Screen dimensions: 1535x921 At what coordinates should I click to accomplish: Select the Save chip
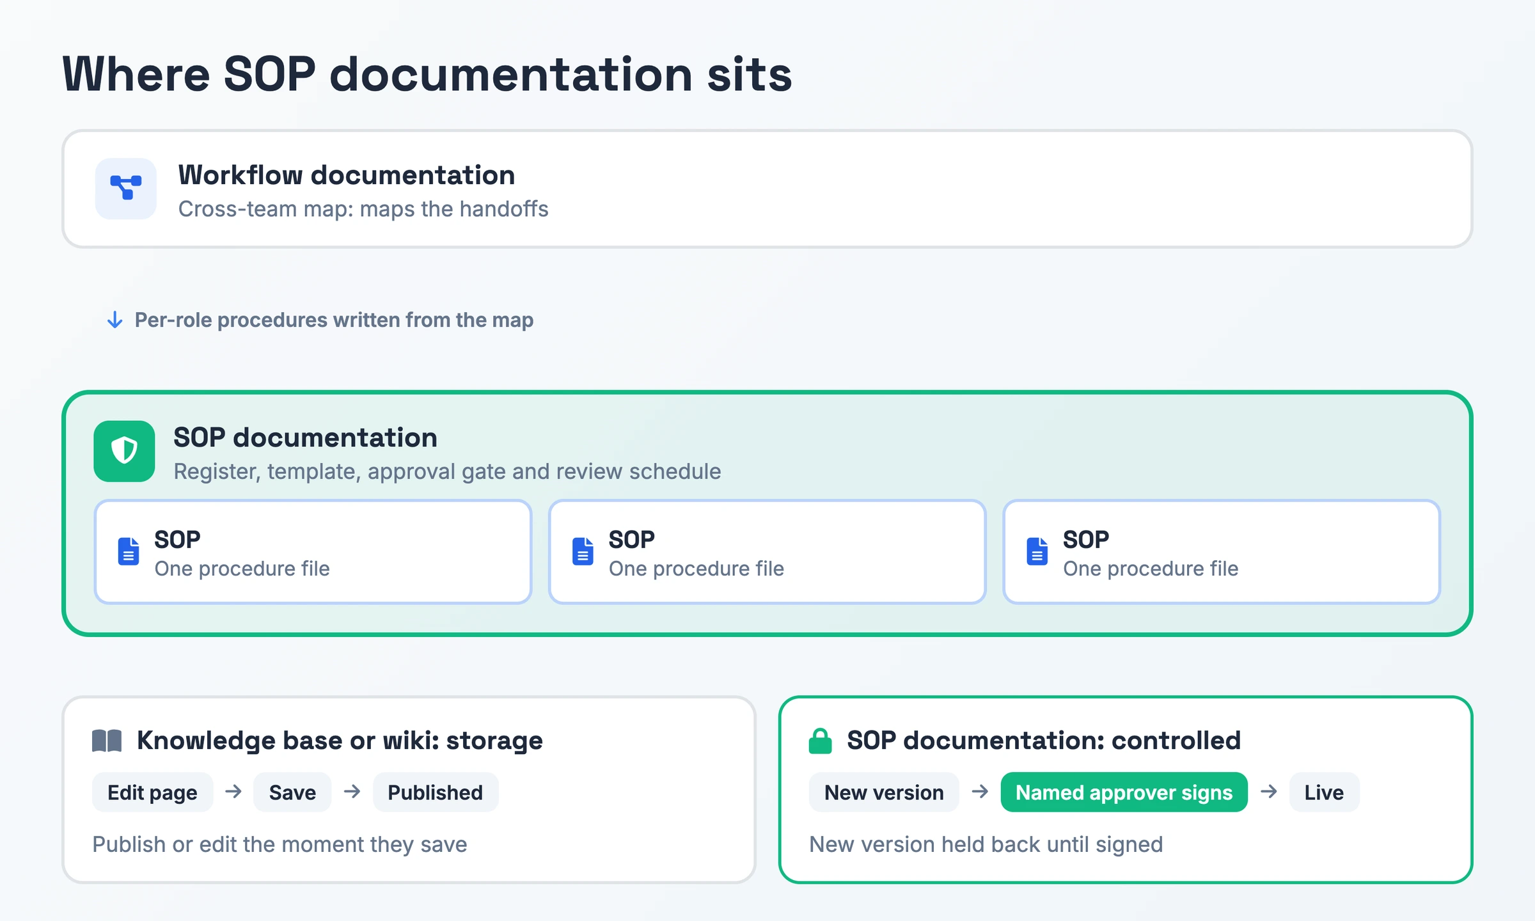(292, 792)
